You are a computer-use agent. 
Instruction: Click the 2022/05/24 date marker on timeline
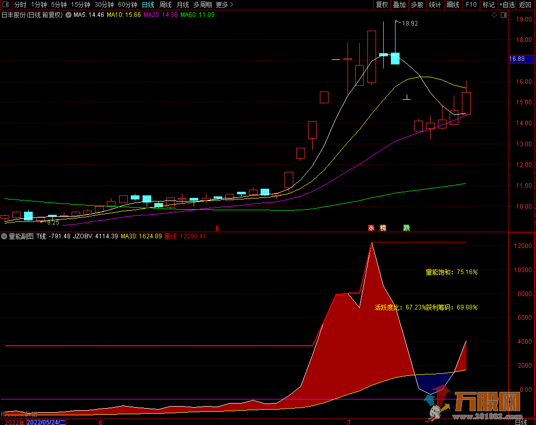[46, 422]
